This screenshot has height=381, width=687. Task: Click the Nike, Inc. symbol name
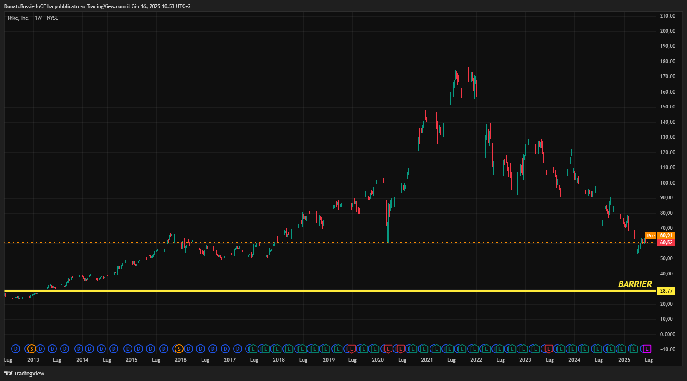click(x=18, y=18)
